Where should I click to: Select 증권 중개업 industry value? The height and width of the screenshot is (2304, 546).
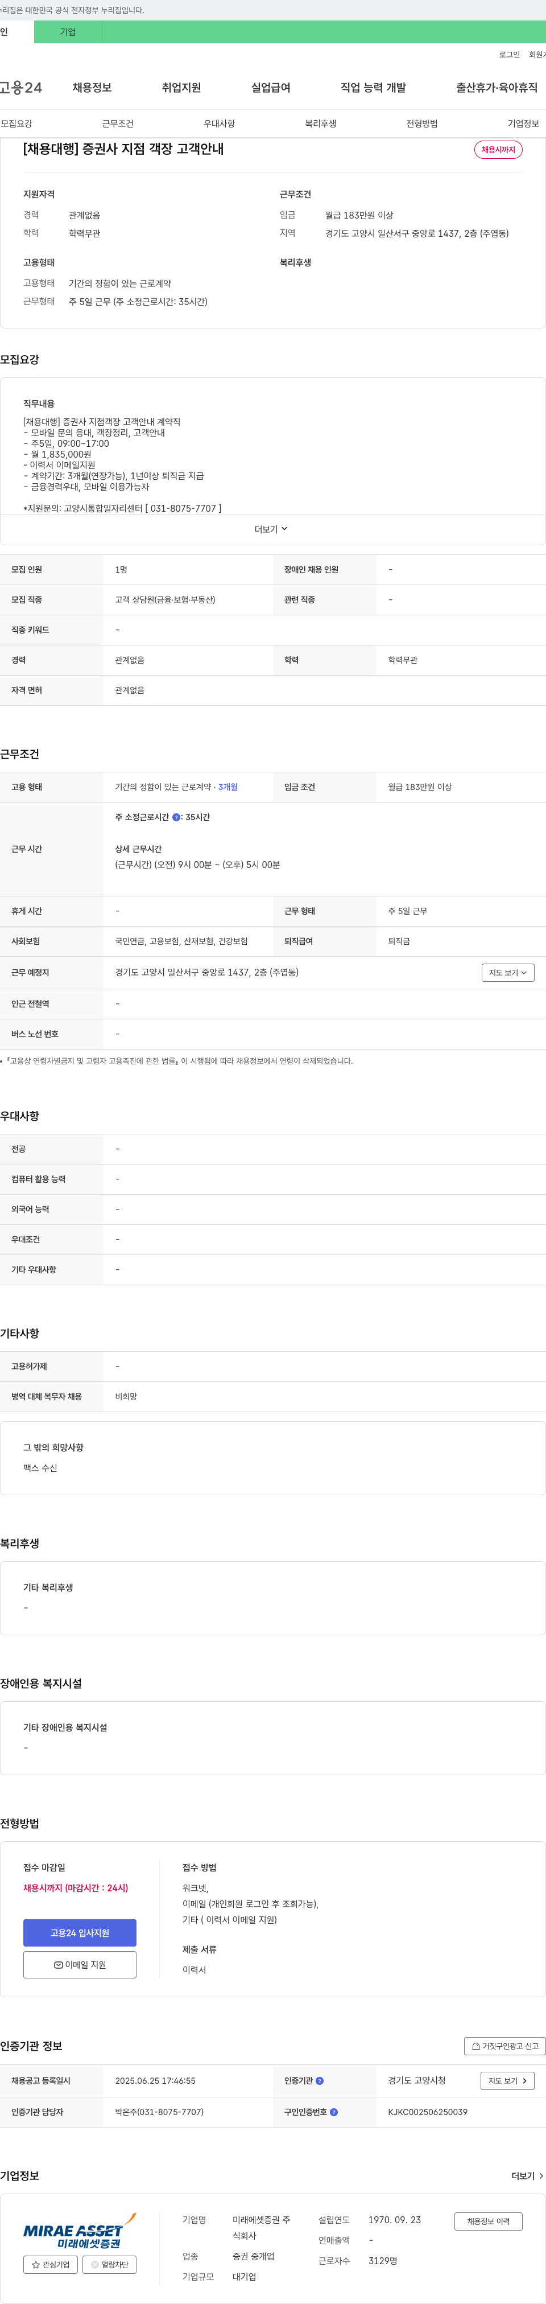click(x=254, y=2256)
